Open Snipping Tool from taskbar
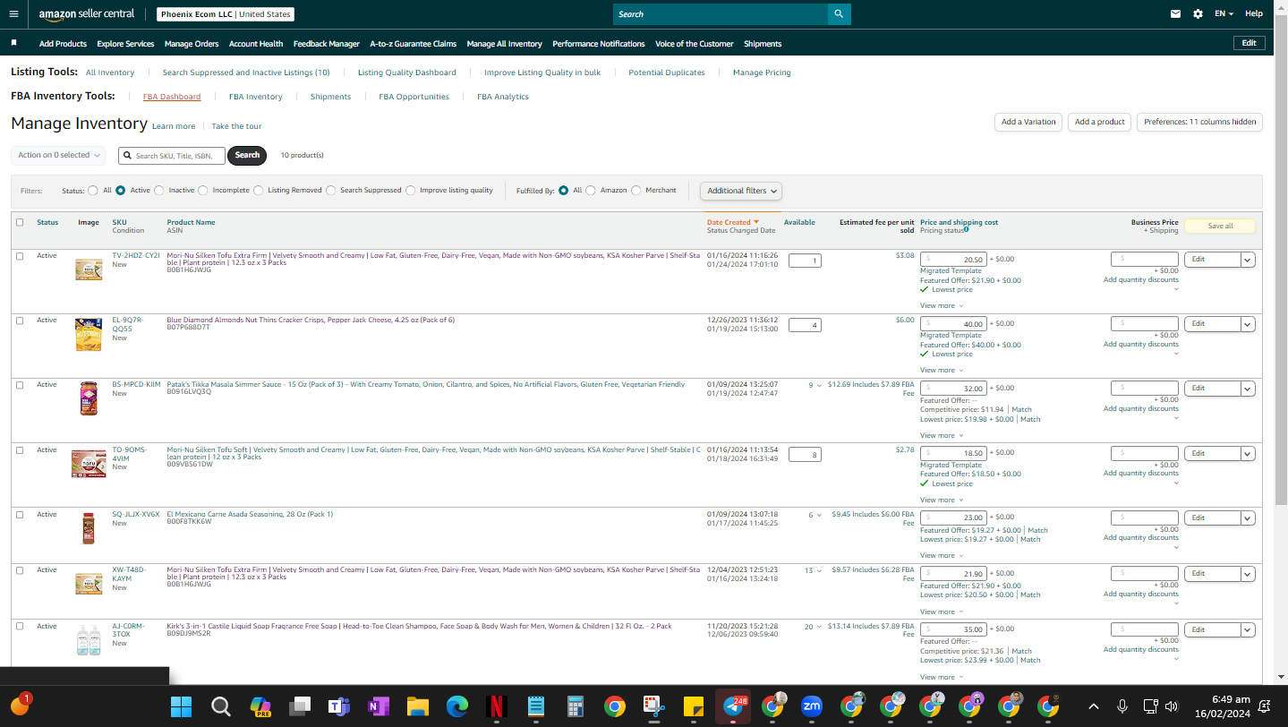Viewport: 1288px width, 727px height. click(x=653, y=706)
